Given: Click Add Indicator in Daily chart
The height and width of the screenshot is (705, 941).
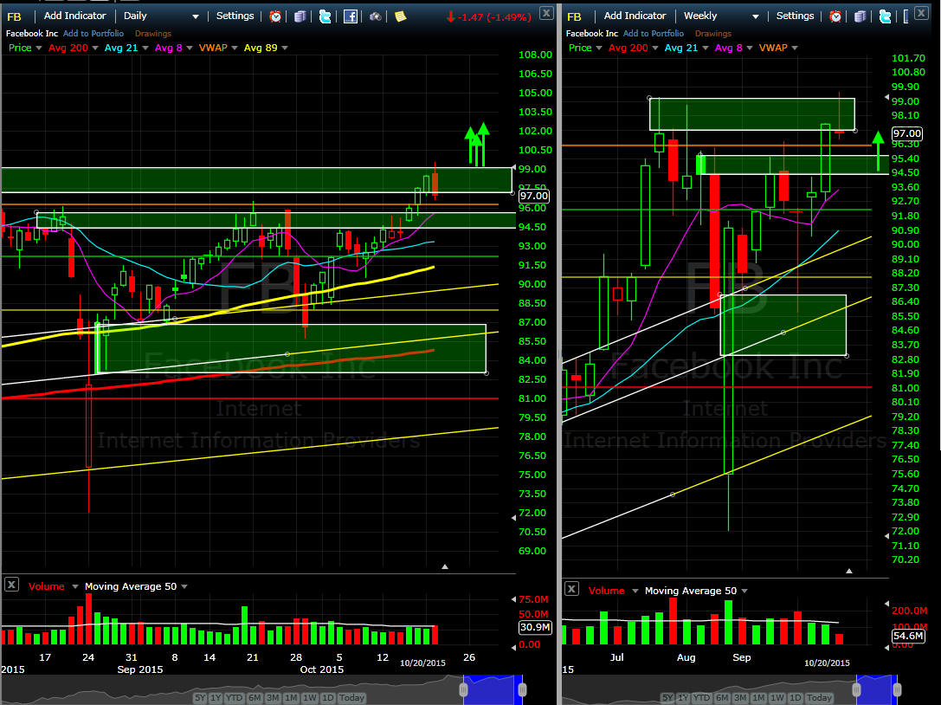Looking at the screenshot, I should pyautogui.click(x=74, y=16).
